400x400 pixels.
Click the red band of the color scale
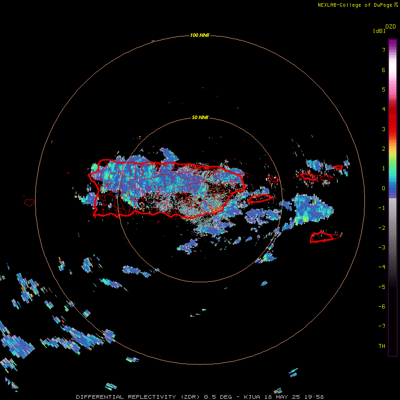(392, 120)
